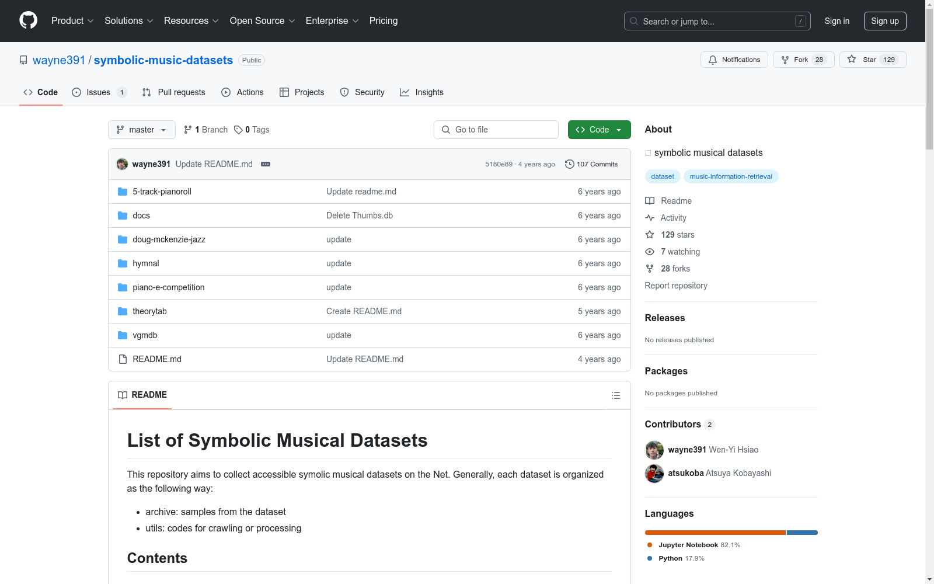Click the folder icon beside hymnal

coord(123,263)
